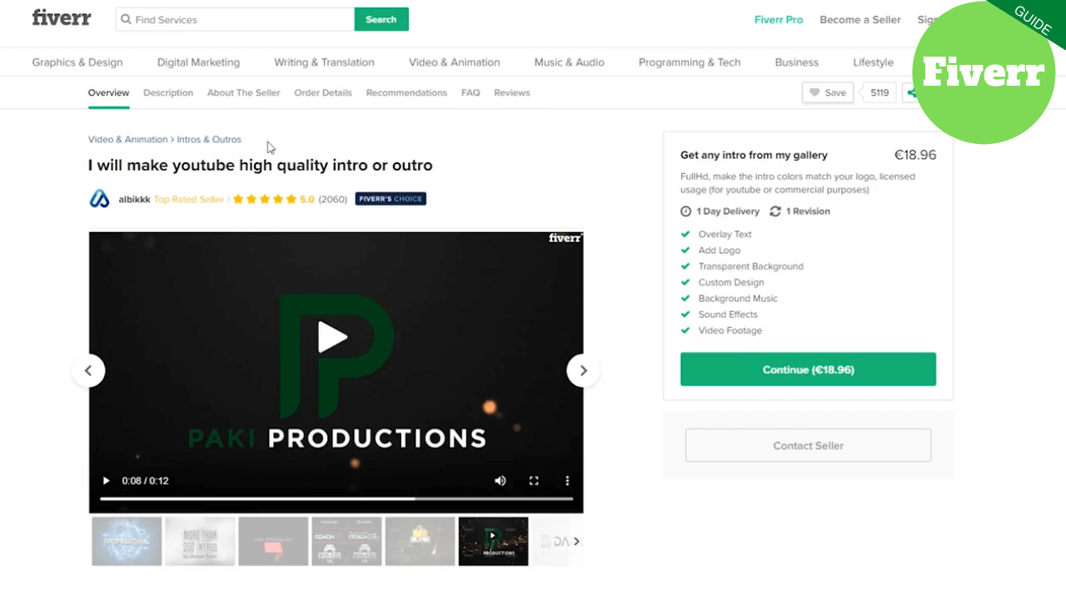The height and width of the screenshot is (599, 1066).
Task: Save this gig with the heart button
Action: 828,92
